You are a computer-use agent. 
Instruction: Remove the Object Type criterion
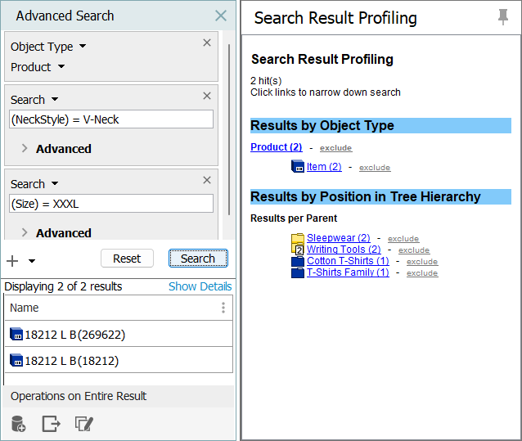tap(207, 43)
